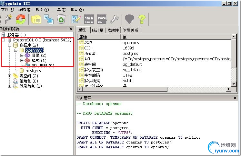Select the 名称 property row
The image size is (241, 156).
[155, 42]
